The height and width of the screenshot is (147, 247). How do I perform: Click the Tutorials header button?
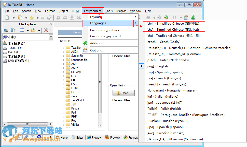coord(70,32)
